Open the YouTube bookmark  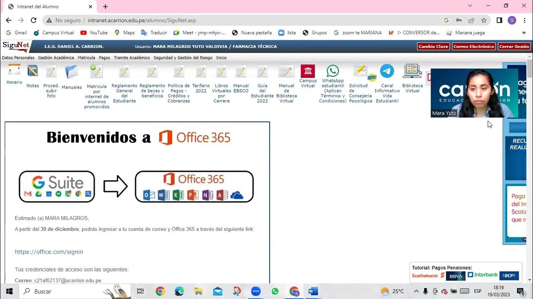pos(94,32)
